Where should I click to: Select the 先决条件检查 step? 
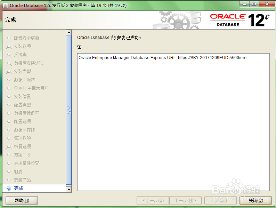pos(26,163)
